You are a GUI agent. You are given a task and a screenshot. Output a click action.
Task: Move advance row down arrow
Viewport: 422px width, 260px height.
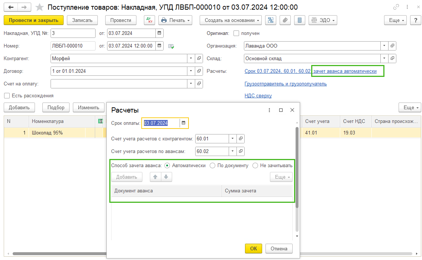[x=166, y=177]
